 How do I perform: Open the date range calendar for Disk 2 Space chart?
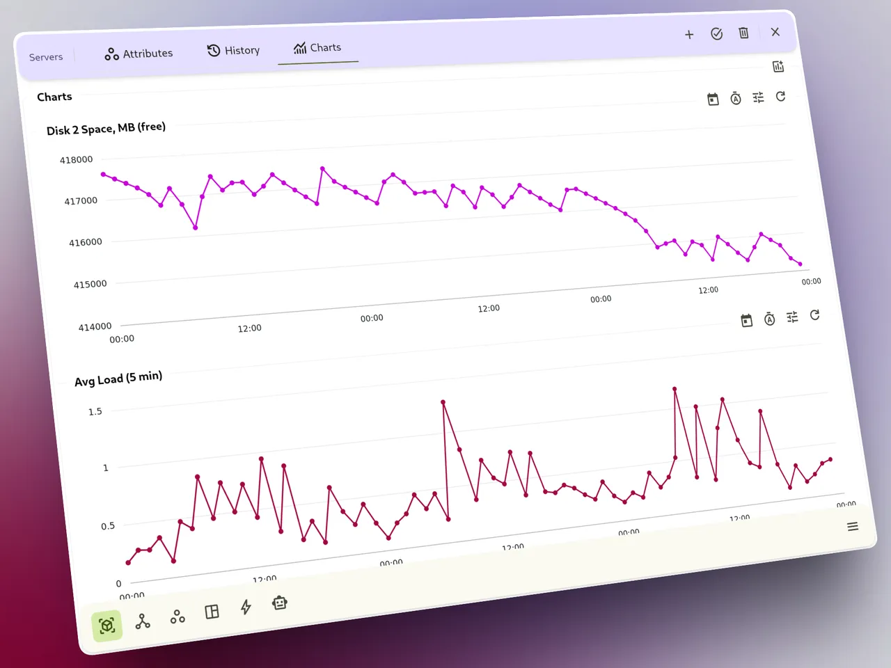pos(713,98)
